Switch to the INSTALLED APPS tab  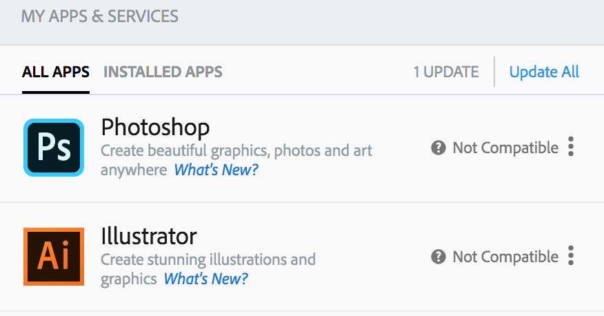click(163, 72)
